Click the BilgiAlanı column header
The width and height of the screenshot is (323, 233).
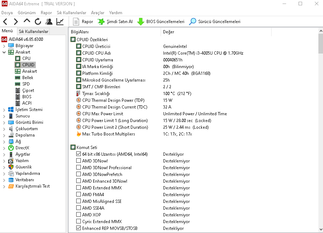click(115, 32)
